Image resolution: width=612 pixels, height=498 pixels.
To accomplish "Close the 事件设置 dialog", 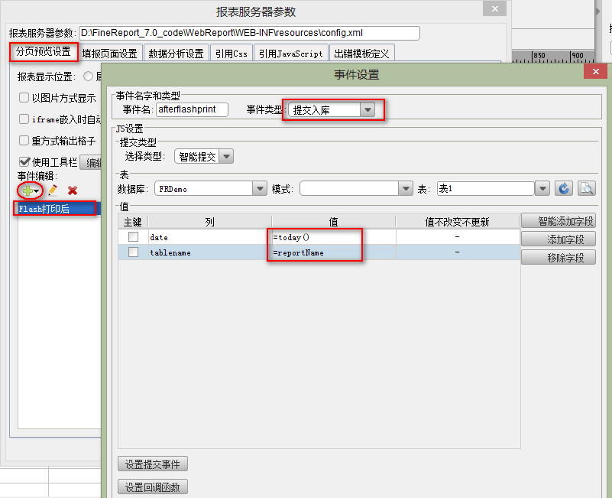I will (596, 71).
